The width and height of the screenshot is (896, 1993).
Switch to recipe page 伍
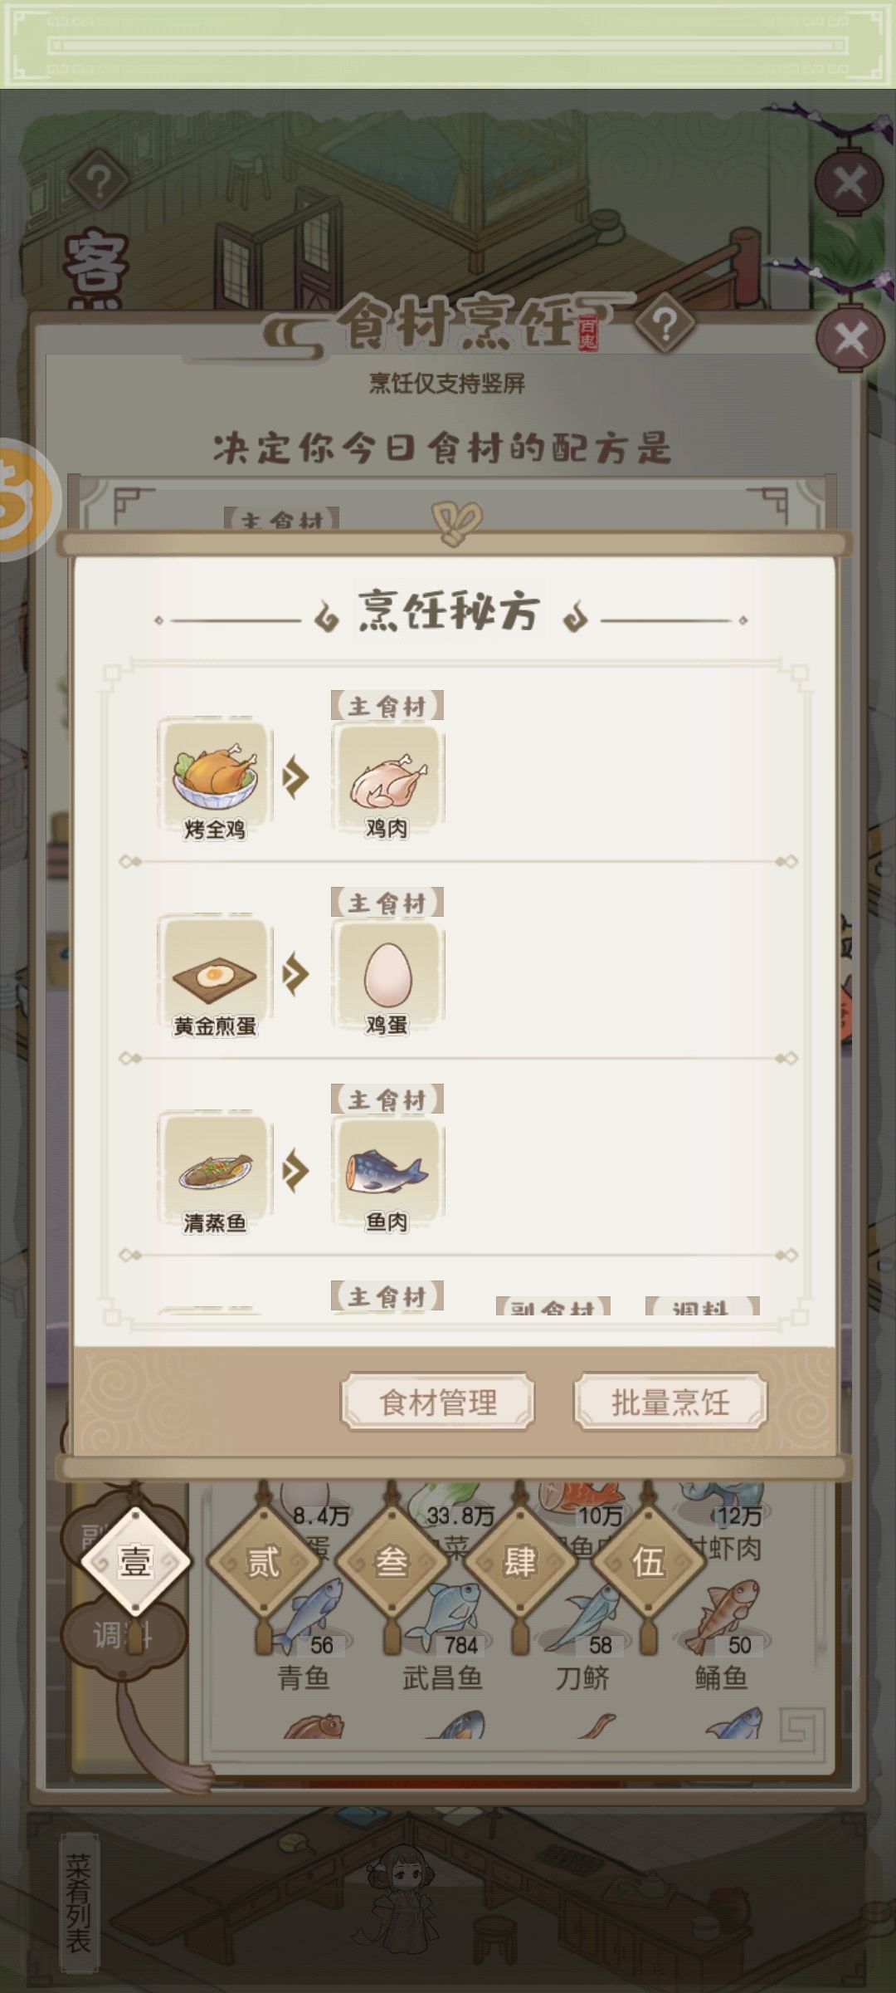pyautogui.click(x=648, y=1561)
